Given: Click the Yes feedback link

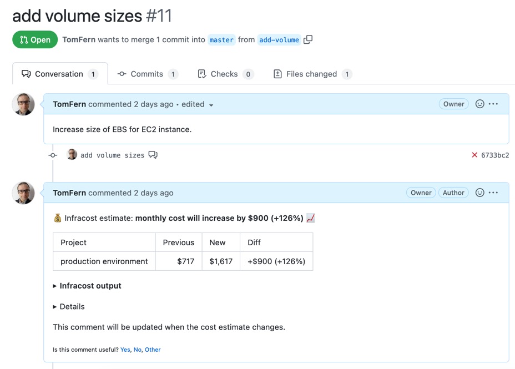Looking at the screenshot, I should point(125,350).
